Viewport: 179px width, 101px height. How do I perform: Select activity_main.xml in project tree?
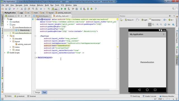[x=23, y=44]
